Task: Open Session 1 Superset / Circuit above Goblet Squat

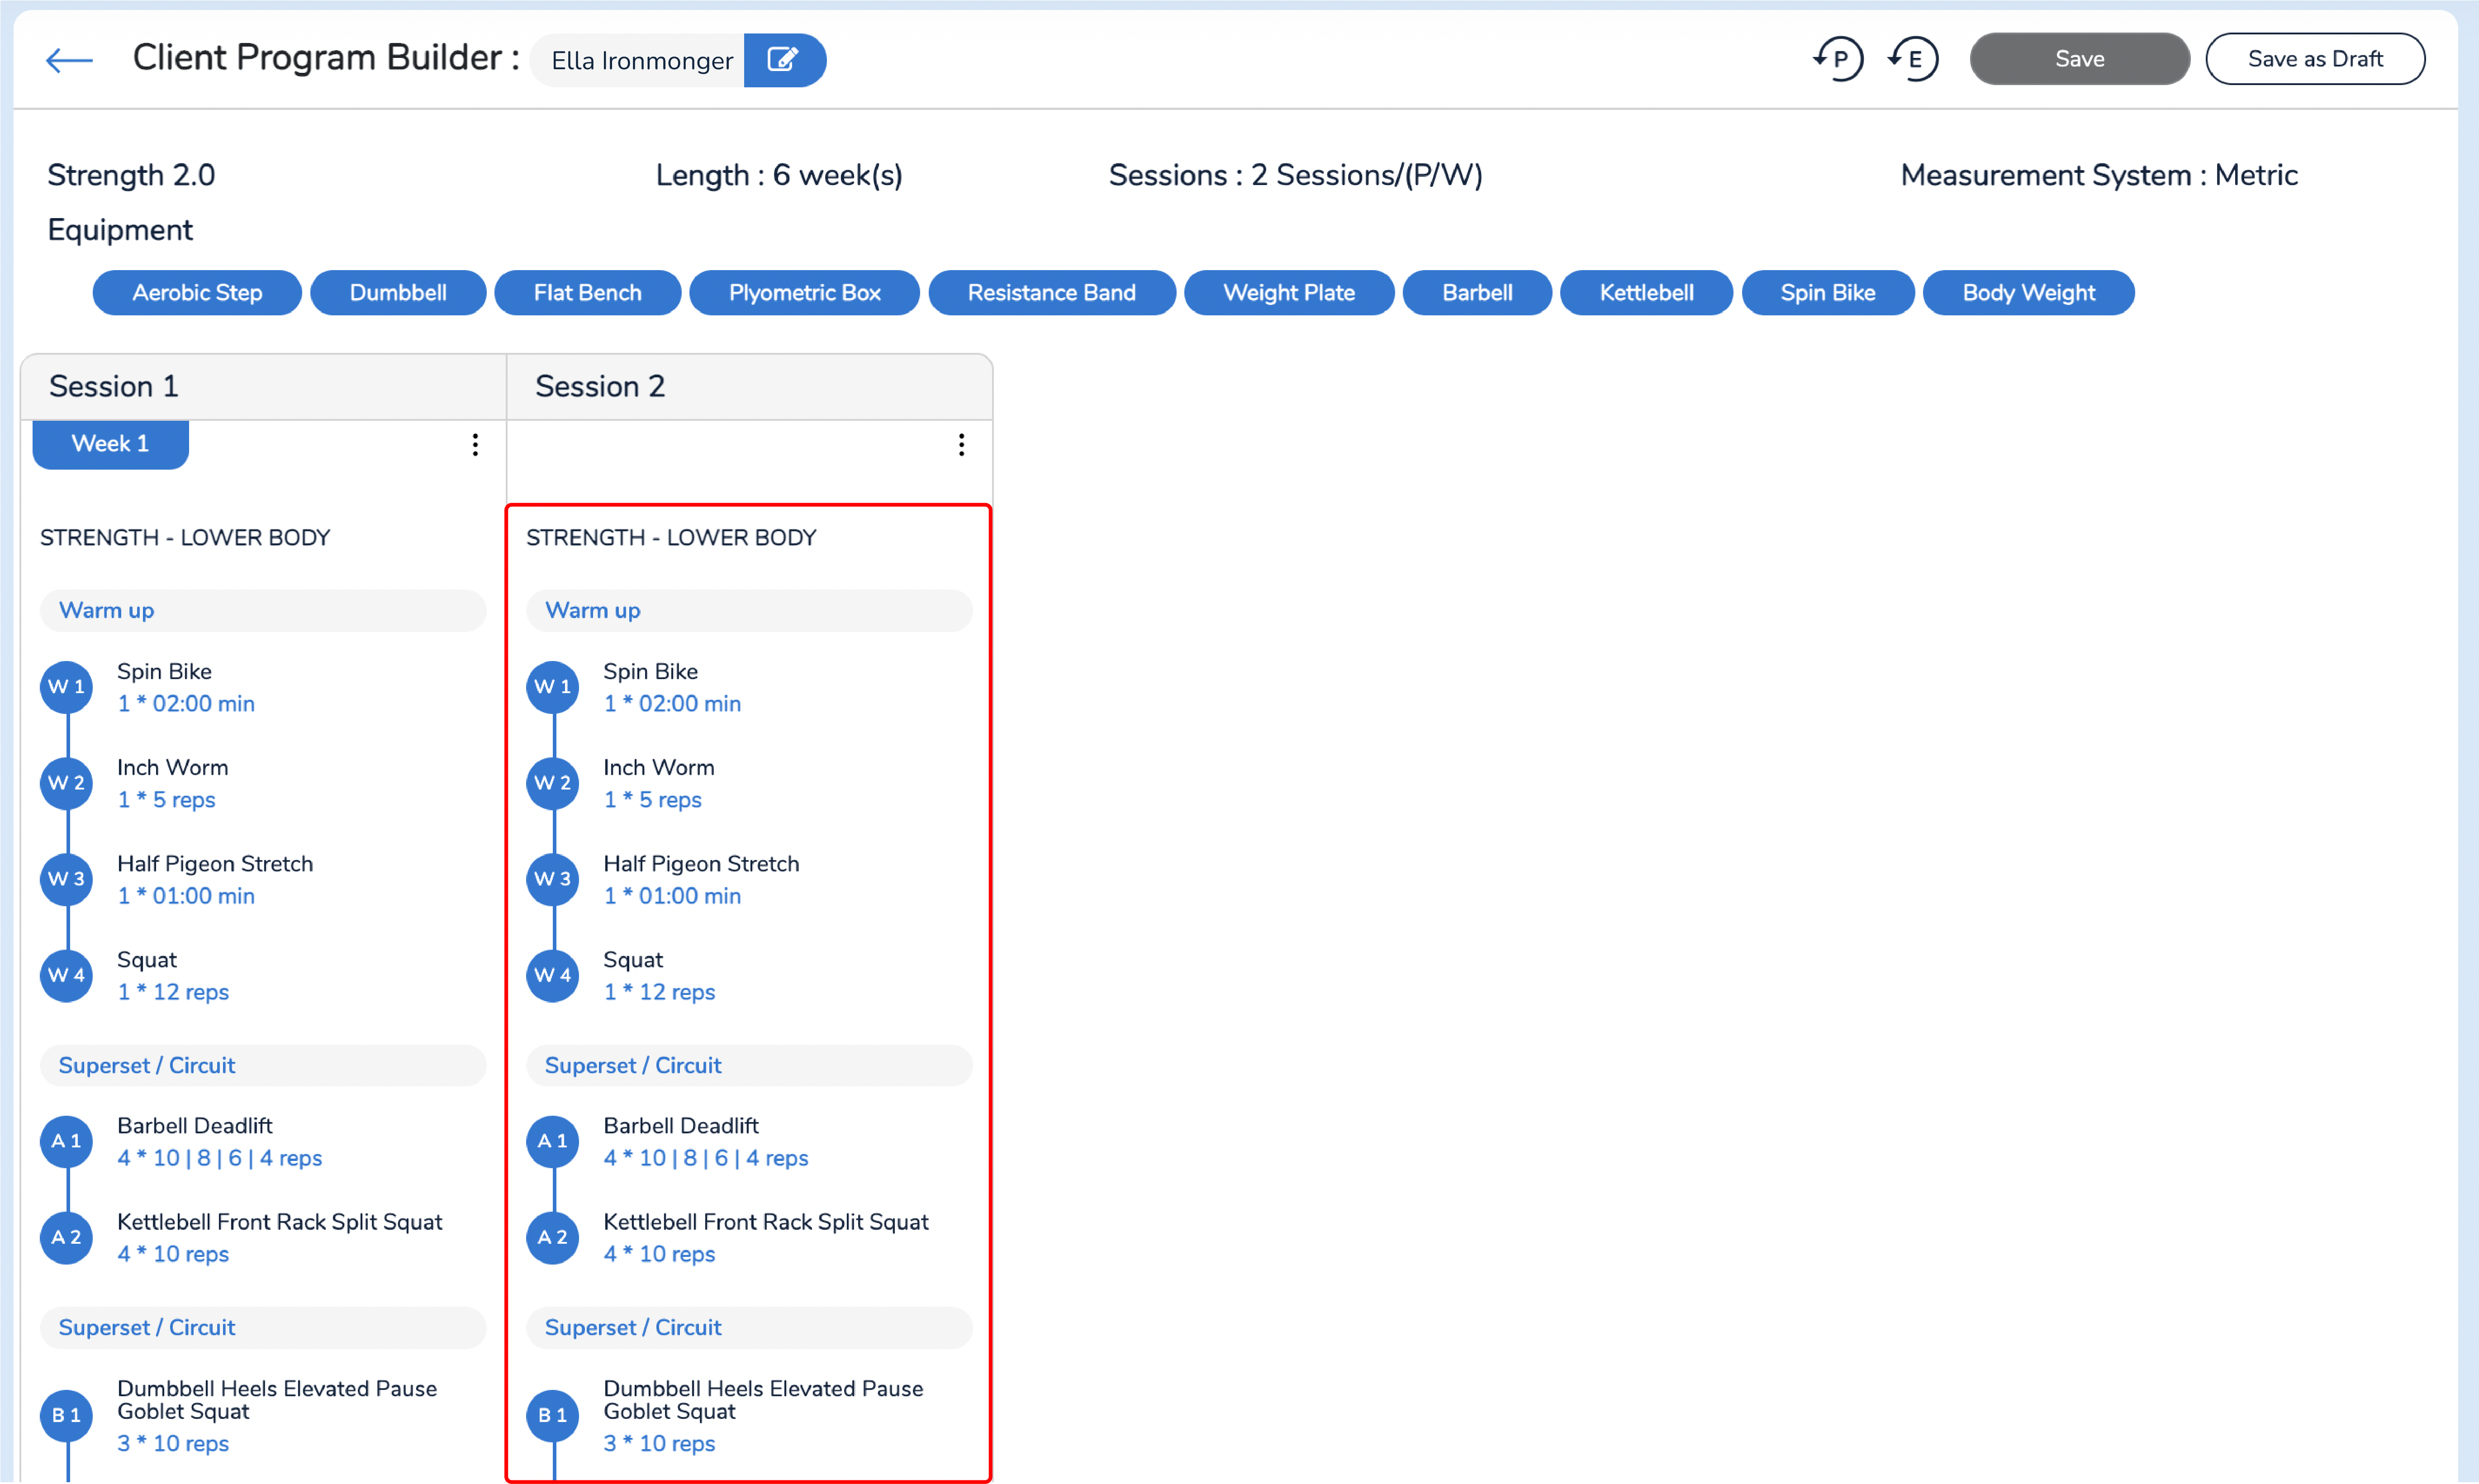Action: 263,1328
